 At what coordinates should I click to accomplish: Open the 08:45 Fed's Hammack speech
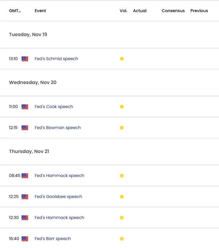click(59, 175)
